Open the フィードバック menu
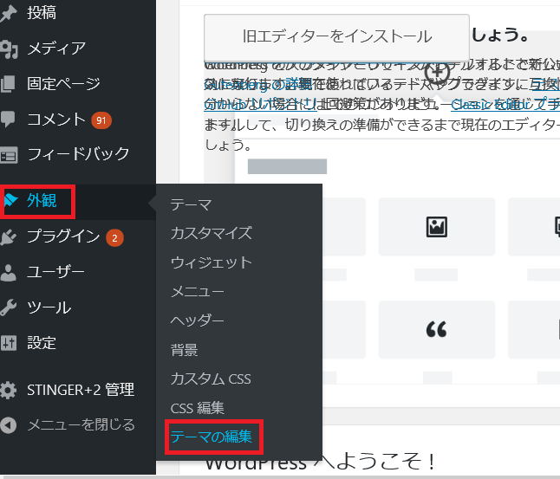This screenshot has height=479, width=560. coord(78,155)
